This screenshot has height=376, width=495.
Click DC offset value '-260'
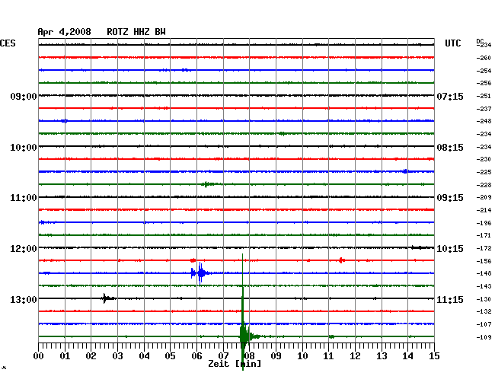(x=484, y=58)
